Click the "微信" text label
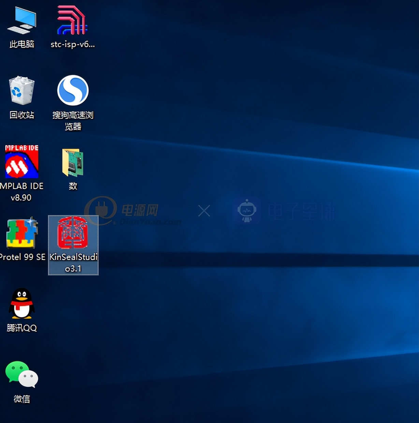 pyautogui.click(x=22, y=399)
